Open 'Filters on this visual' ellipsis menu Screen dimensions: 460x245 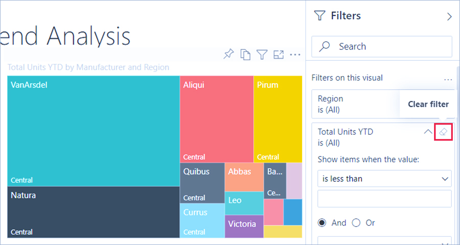[x=448, y=79]
